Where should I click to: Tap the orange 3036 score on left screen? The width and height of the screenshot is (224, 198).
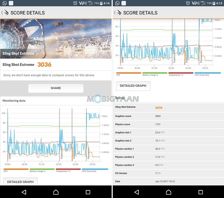[x=44, y=65]
